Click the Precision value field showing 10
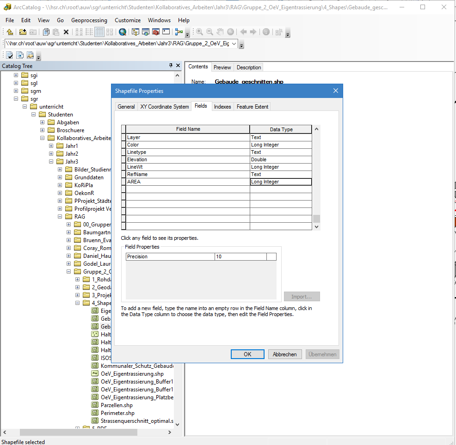Viewport: 456px width, 445px height. pos(240,256)
